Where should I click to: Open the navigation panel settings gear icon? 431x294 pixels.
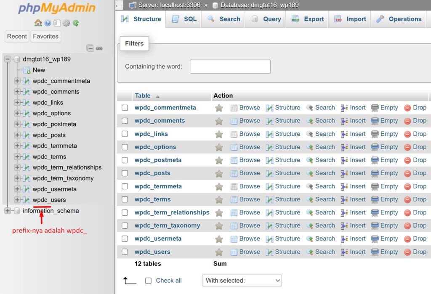66,23
